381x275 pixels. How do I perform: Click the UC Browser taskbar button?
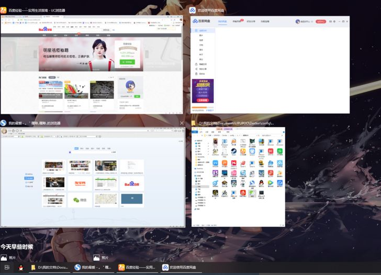(137, 268)
